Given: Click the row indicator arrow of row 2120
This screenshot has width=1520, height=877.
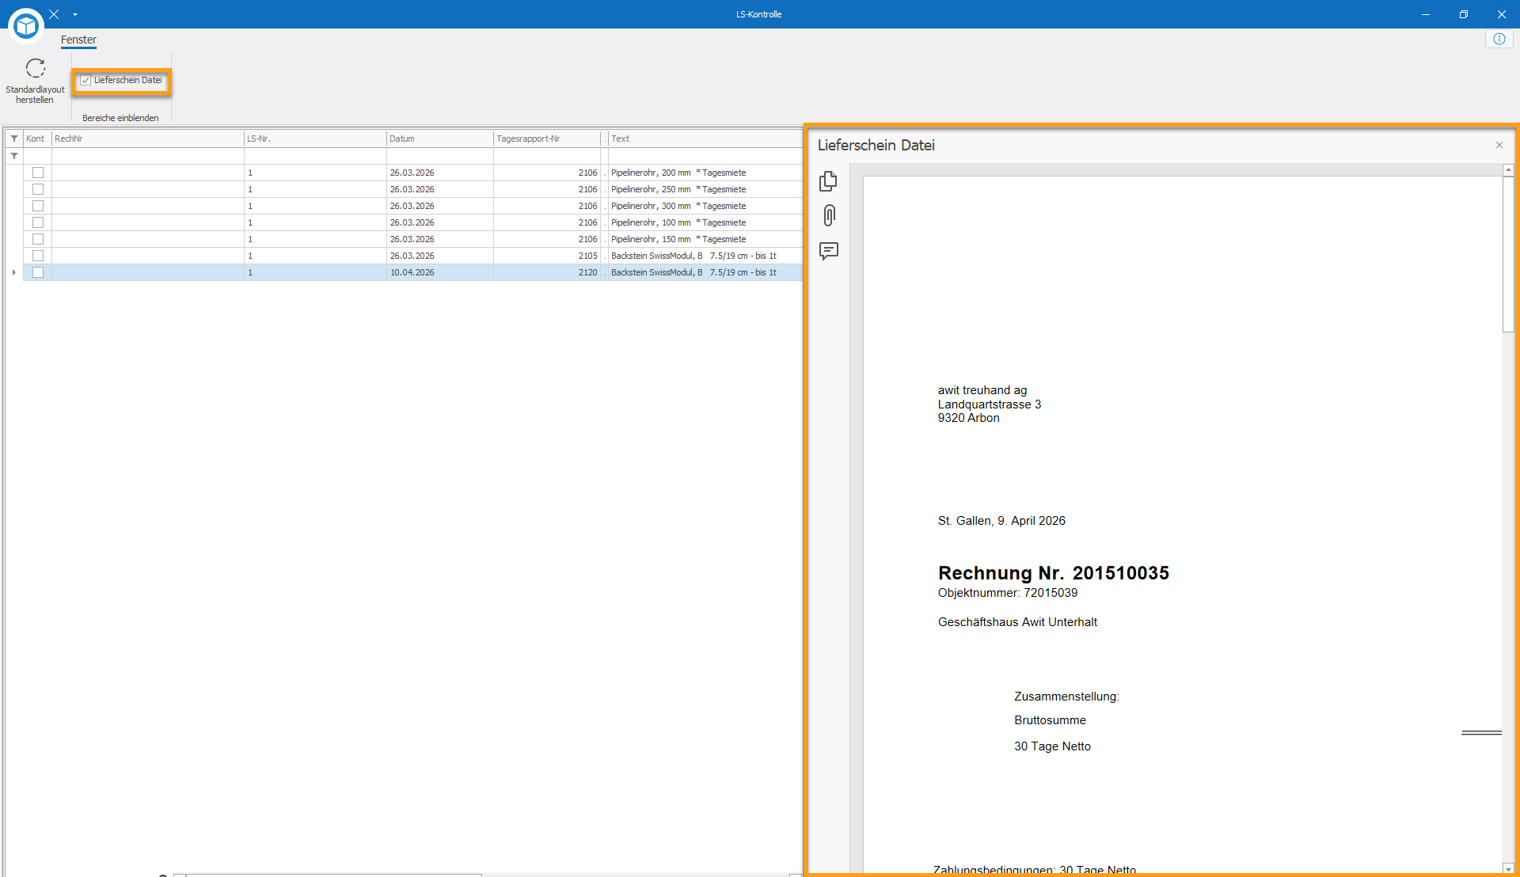Looking at the screenshot, I should (x=14, y=272).
